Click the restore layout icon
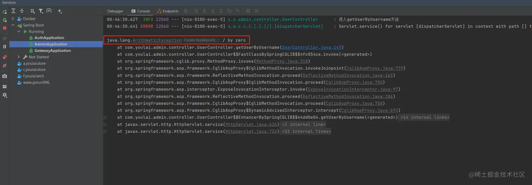 pos(5,86)
